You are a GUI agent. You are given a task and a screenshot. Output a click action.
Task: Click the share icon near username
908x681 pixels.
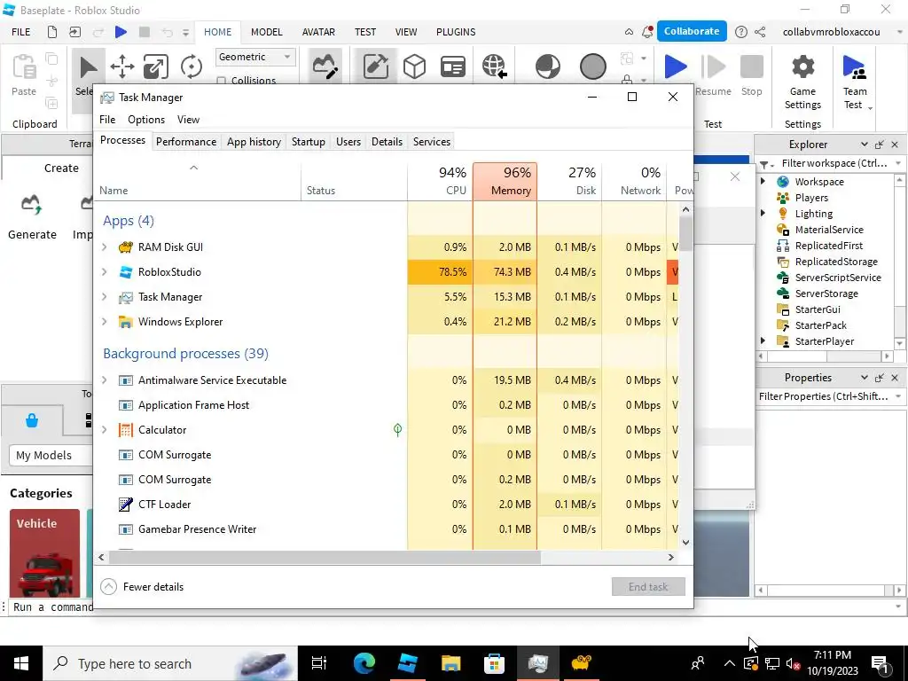point(760,32)
